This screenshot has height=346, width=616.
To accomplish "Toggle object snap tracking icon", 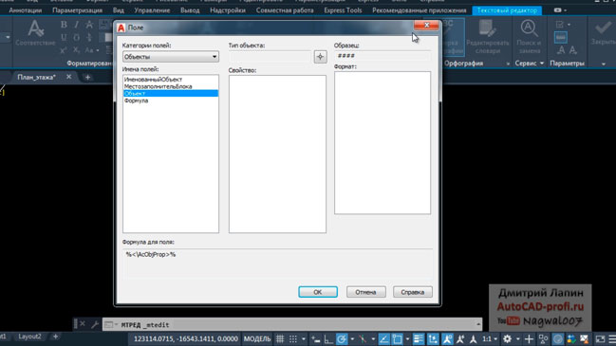I will click(383, 339).
